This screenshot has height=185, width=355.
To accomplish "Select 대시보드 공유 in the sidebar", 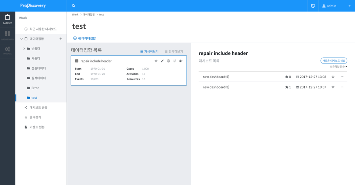I will (38, 108).
